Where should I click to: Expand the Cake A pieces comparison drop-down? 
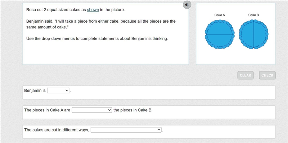coord(92,110)
